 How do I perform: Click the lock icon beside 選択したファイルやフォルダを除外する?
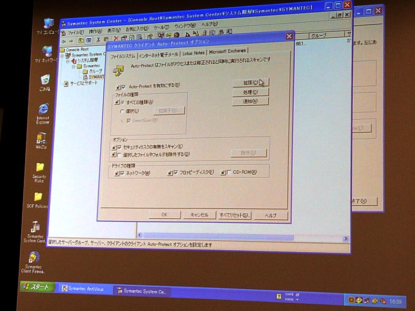(x=114, y=154)
